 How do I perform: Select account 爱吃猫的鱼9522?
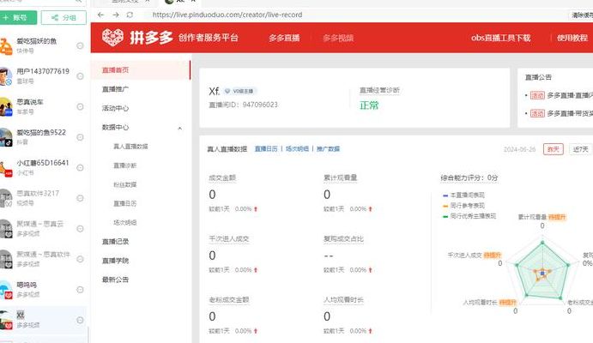41,137
